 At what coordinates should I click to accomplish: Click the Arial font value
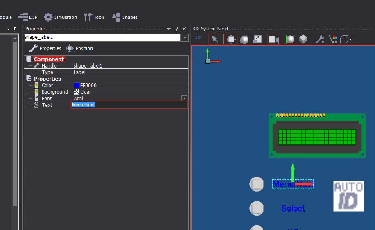(x=78, y=98)
